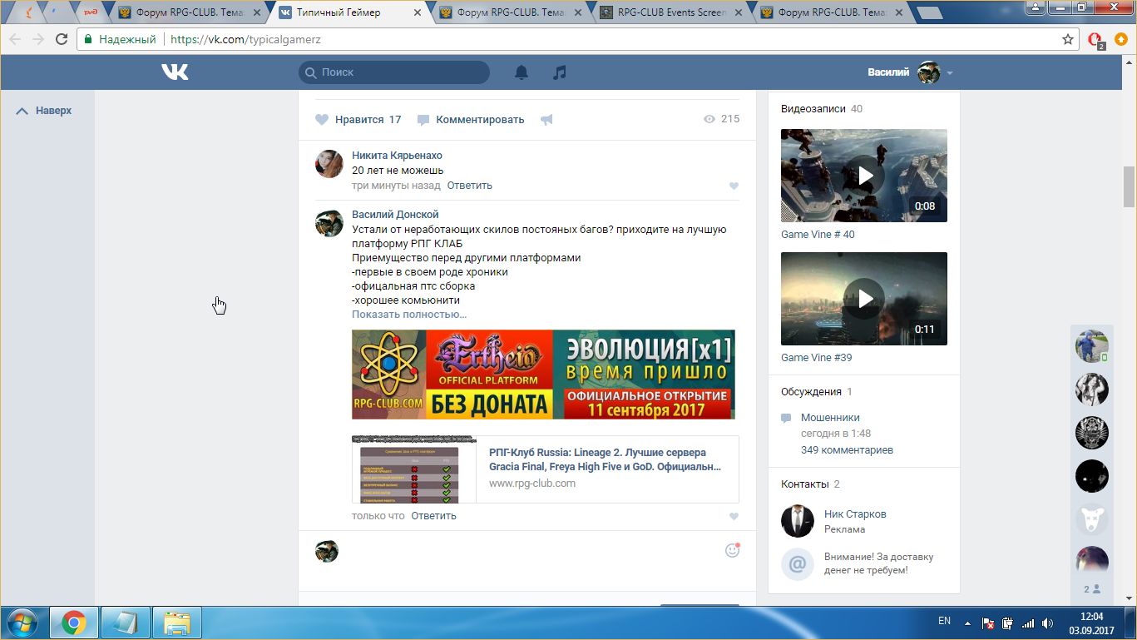The image size is (1137, 640).
Task: Click Никита Кяренахо's avatar
Action: pyautogui.click(x=329, y=164)
